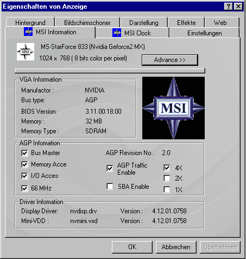Image resolution: width=246 pixels, height=259 pixels.
Task: Click the AGP Revision No. value 2.0
Action: (x=166, y=153)
